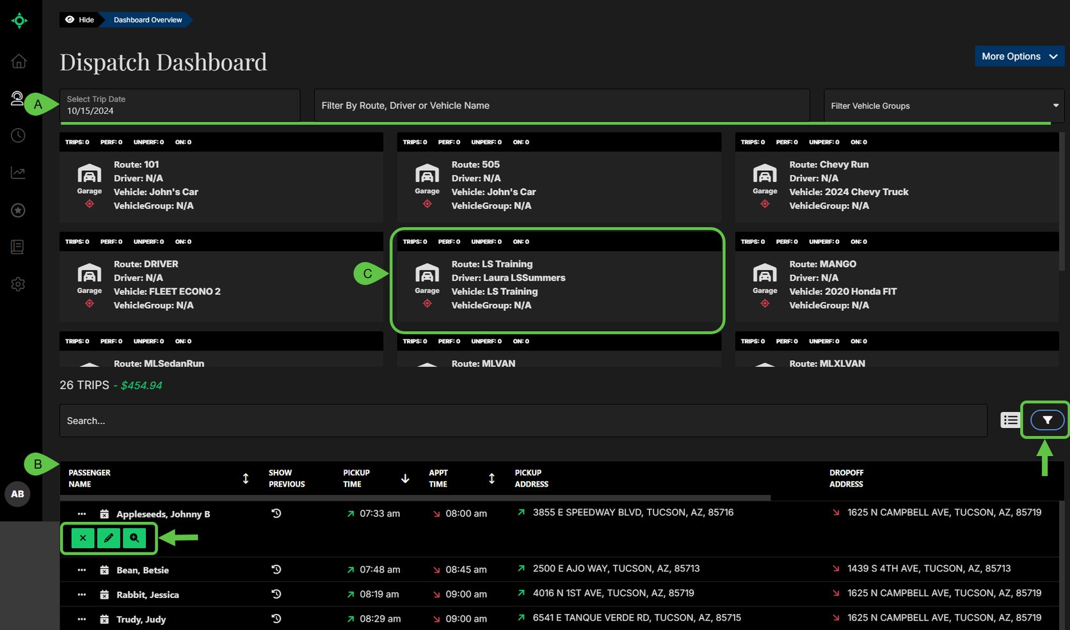Open the starred favorites sidebar icon
Viewport: 1070px width, 630px height.
click(19, 210)
